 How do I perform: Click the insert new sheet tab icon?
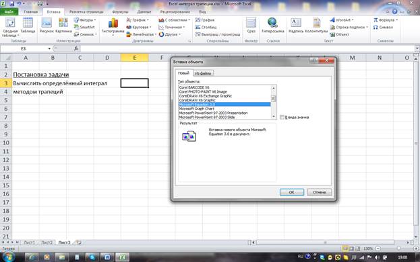(78, 243)
